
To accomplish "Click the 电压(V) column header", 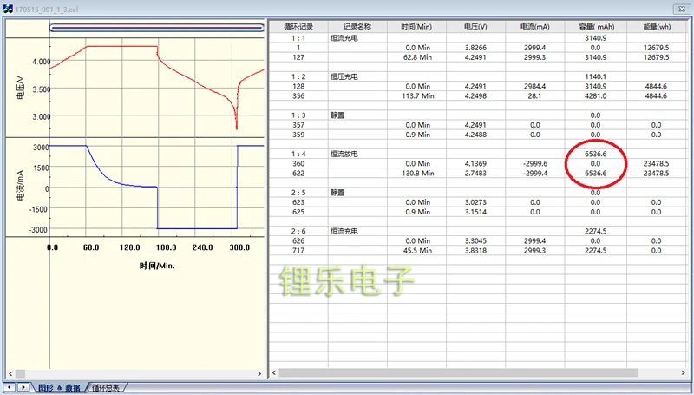I will coord(475,27).
